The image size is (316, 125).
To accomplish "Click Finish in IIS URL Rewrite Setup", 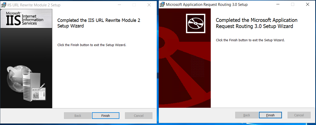I will [x=105, y=116].
